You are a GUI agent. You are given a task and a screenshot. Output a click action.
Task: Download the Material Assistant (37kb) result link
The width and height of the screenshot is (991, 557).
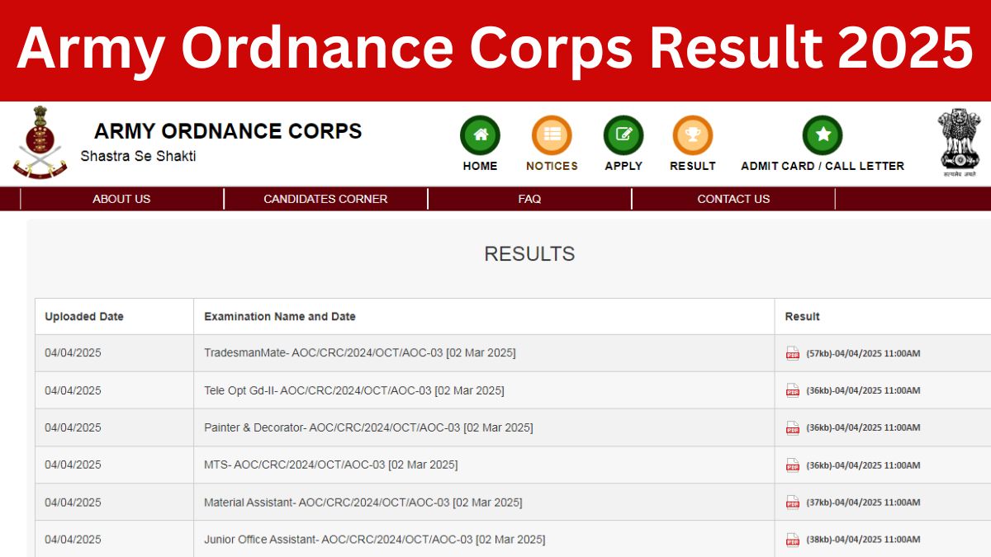(863, 502)
